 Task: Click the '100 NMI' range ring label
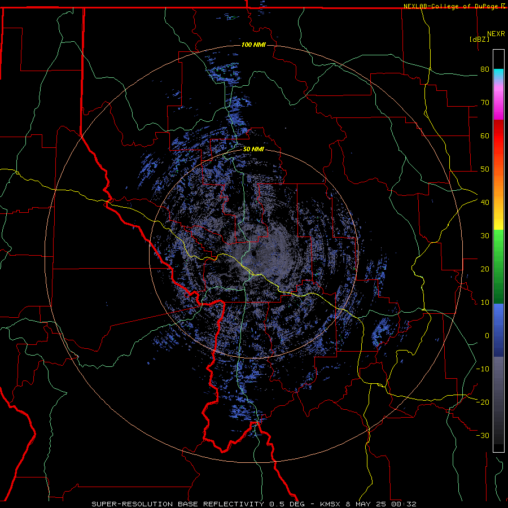(x=253, y=45)
